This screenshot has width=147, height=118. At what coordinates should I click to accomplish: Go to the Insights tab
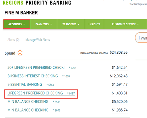(x=94, y=24)
